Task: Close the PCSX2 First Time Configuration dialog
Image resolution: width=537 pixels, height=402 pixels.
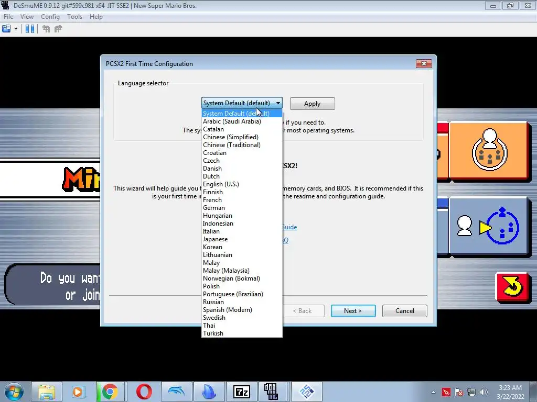Action: click(x=424, y=63)
